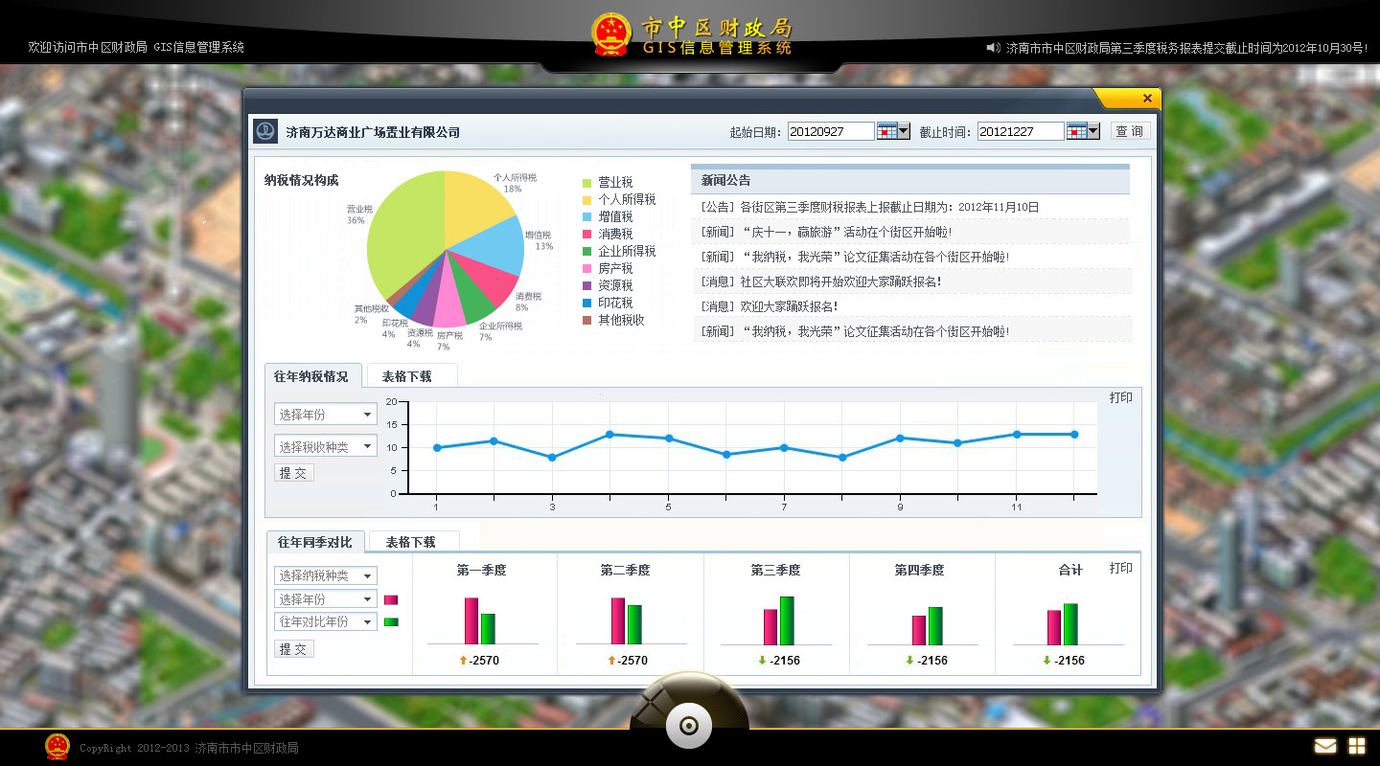Click the end date calendar picker icon

coord(1083,131)
